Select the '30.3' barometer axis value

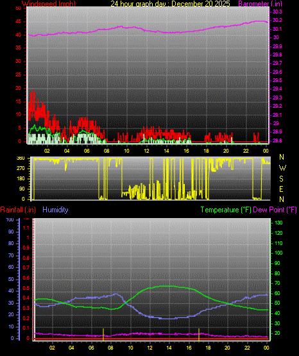(x=277, y=12)
